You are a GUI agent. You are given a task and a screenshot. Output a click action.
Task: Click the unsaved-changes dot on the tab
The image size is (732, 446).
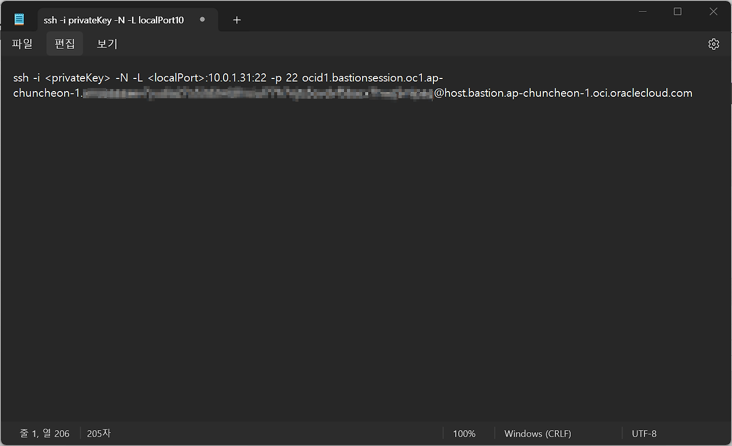[202, 19]
